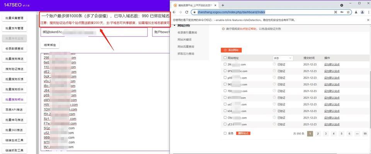Open 批量搜狗反馈 in 147SEO sidebar
The image size is (371, 154).
14,79
